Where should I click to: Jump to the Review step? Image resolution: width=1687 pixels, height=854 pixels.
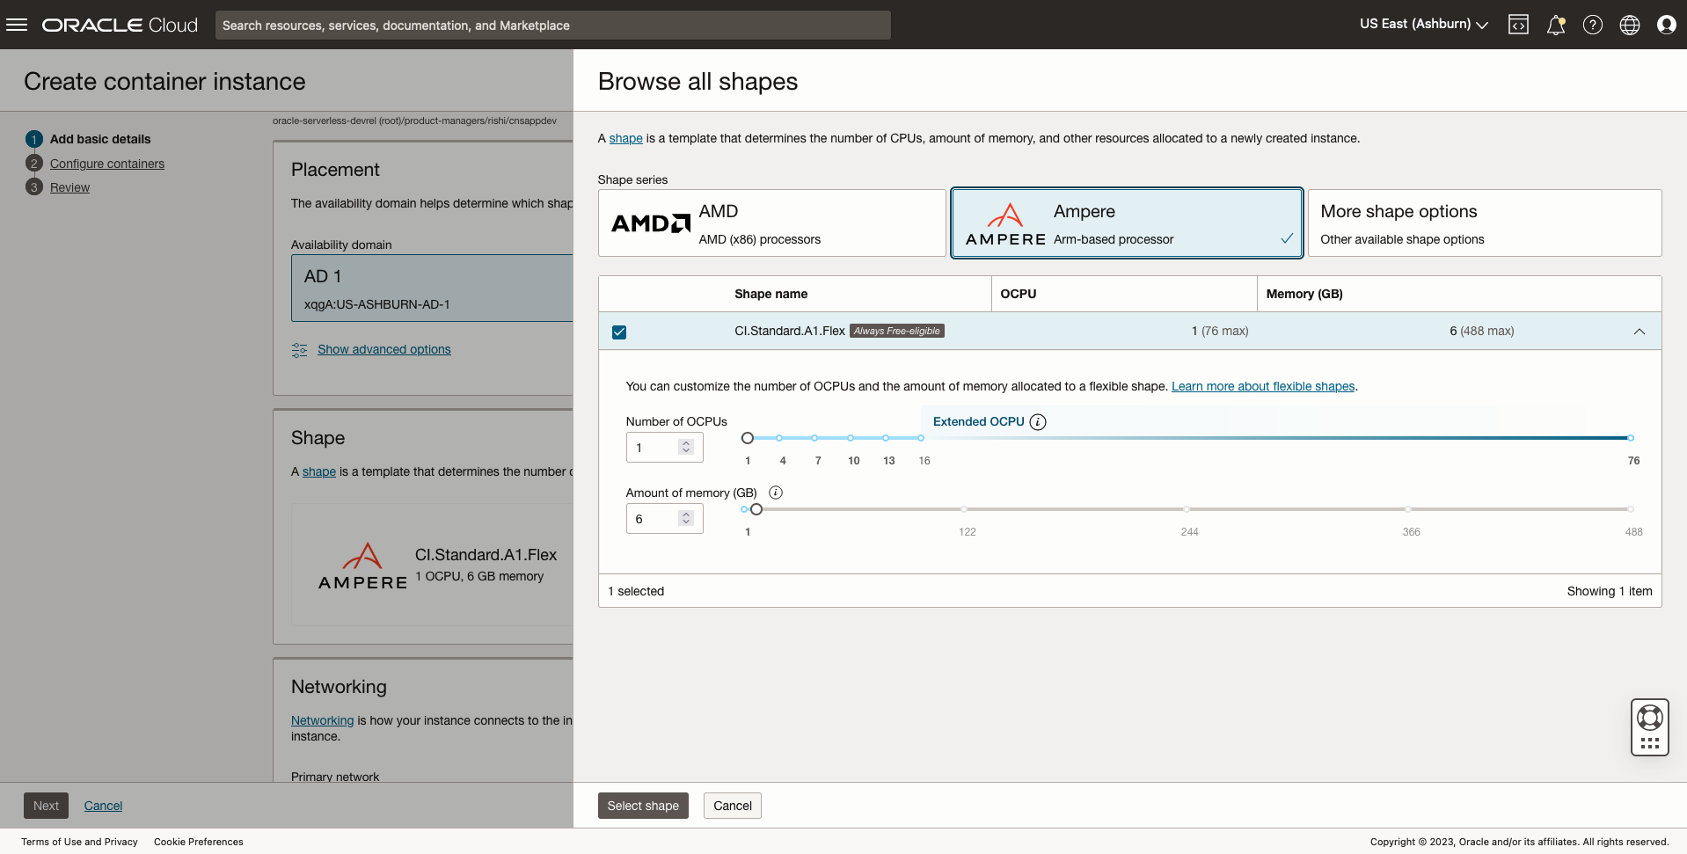(70, 187)
